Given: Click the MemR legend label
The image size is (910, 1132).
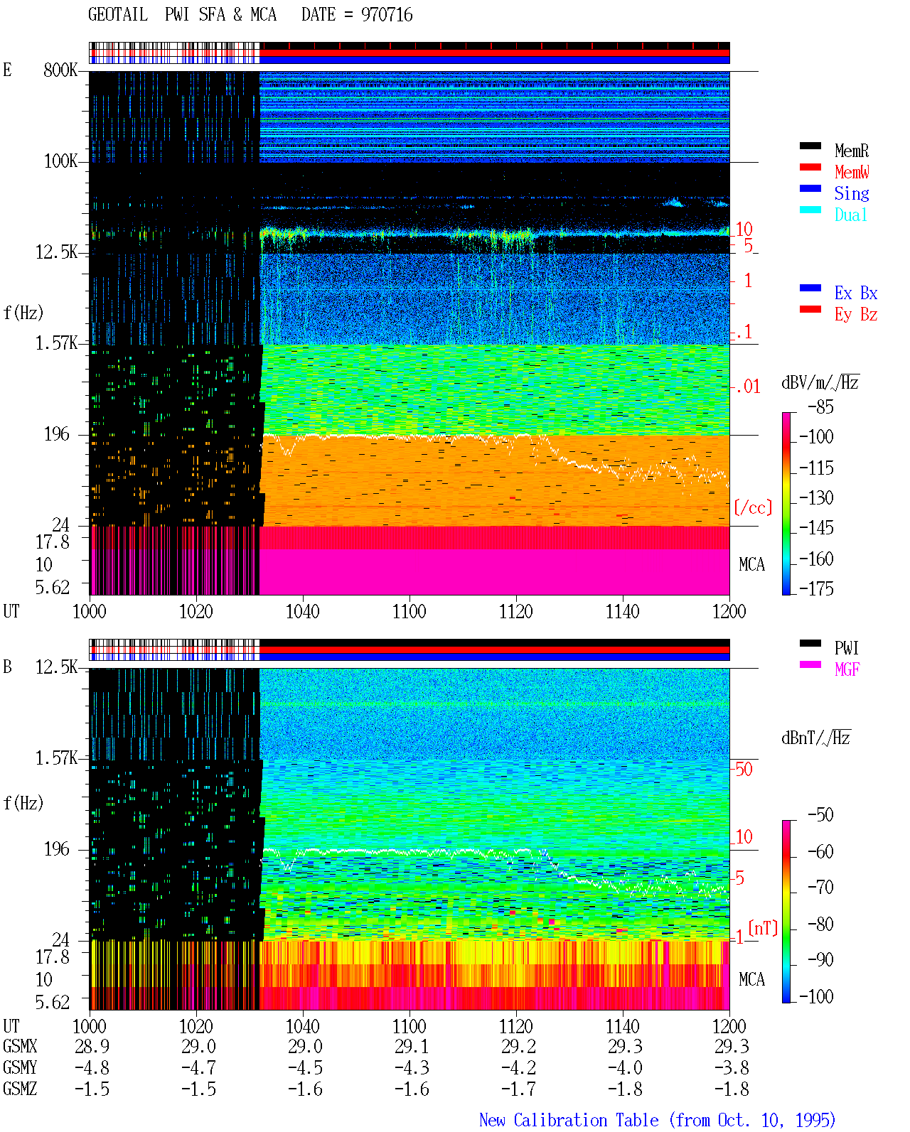Looking at the screenshot, I should (x=852, y=151).
